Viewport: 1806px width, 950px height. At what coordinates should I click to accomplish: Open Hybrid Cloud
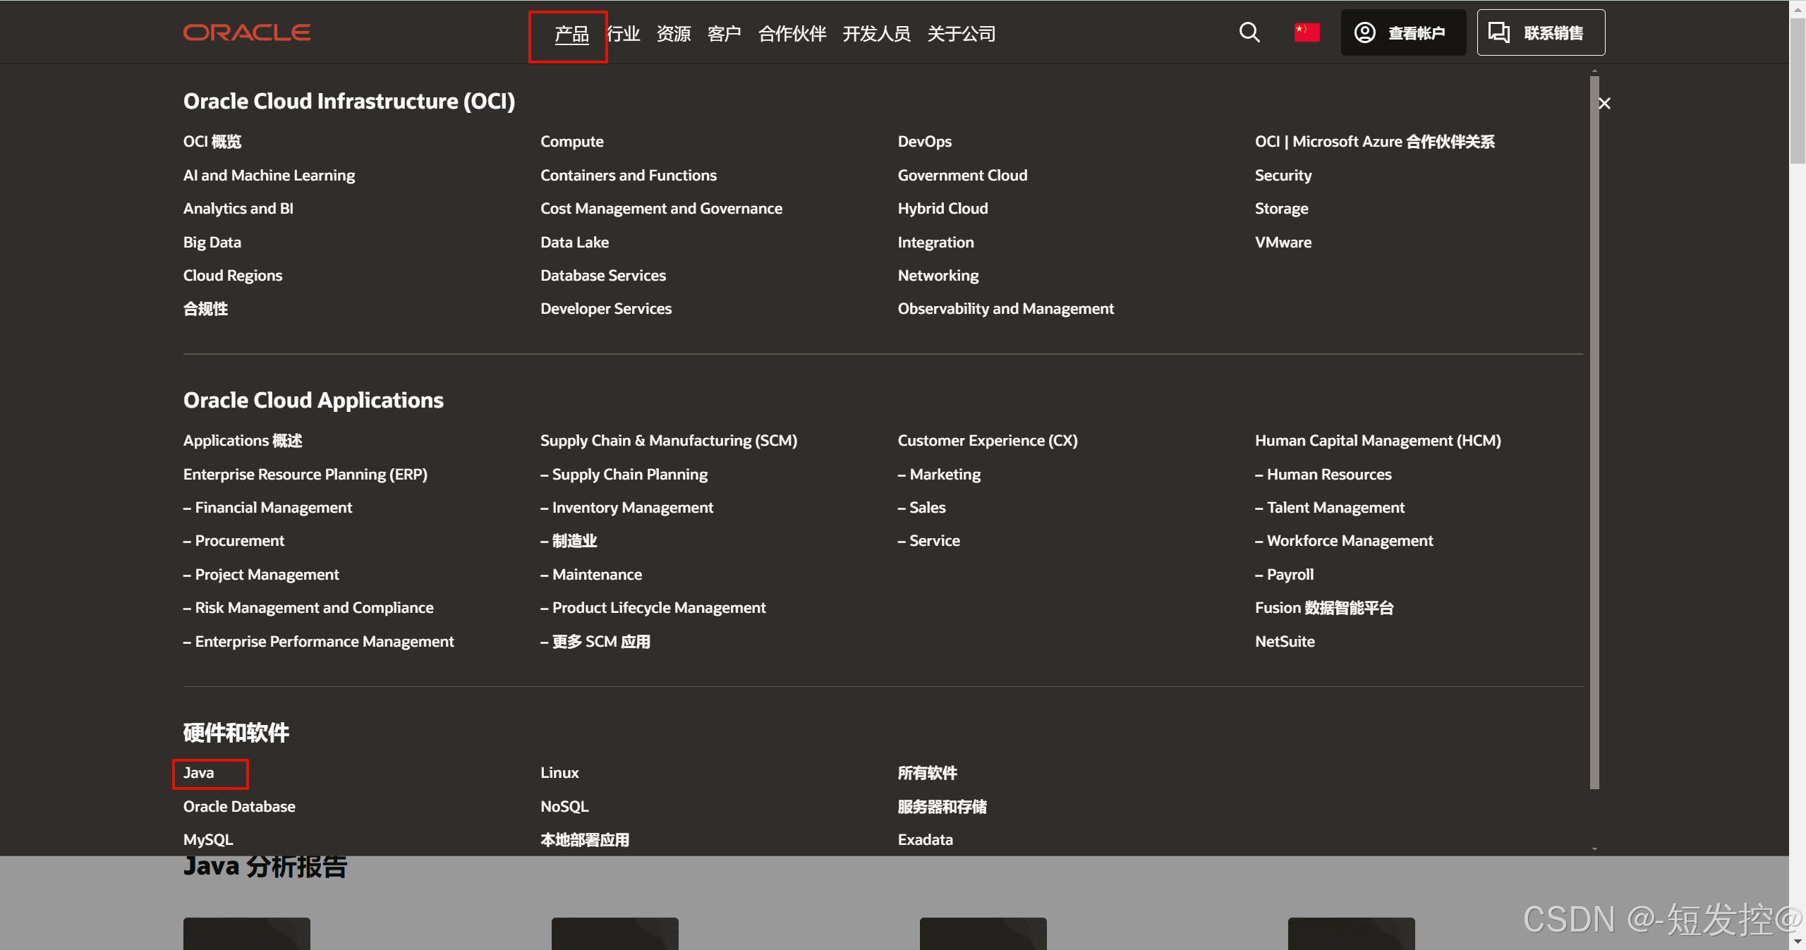943,209
